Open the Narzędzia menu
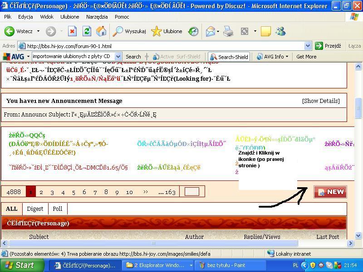The width and height of the screenshot is (363, 272). tap(97, 17)
